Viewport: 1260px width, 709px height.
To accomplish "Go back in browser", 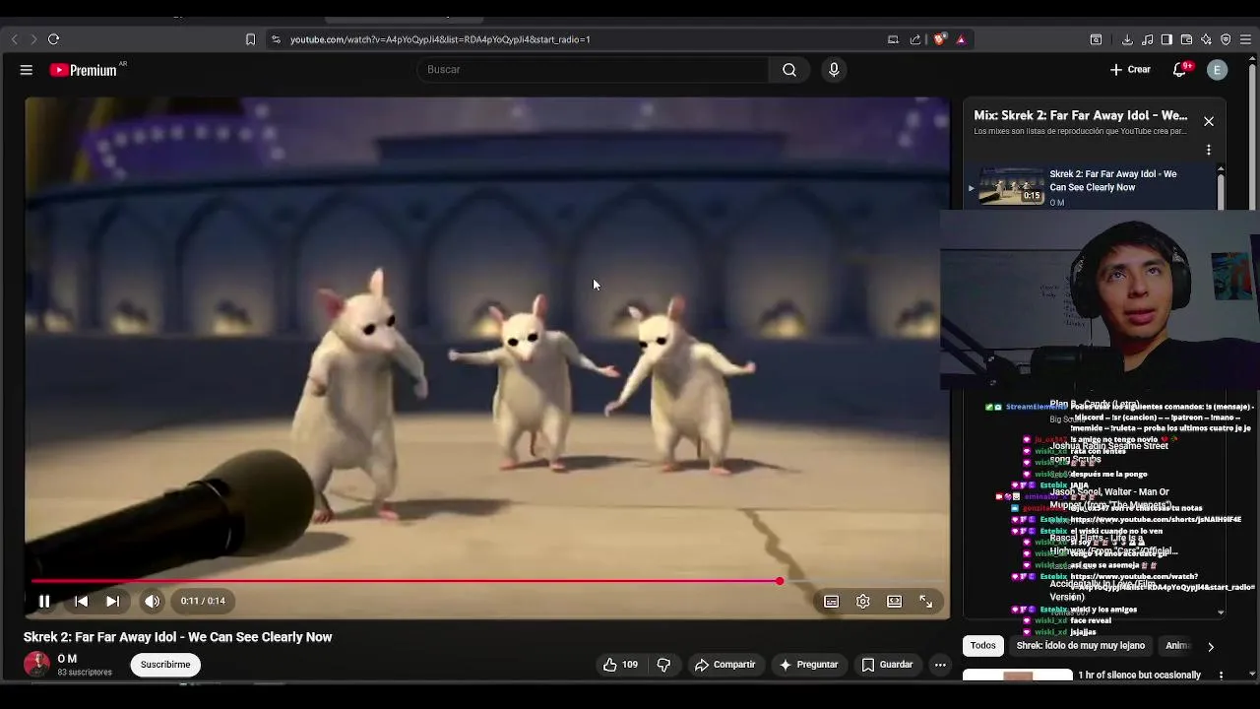I will (x=14, y=39).
